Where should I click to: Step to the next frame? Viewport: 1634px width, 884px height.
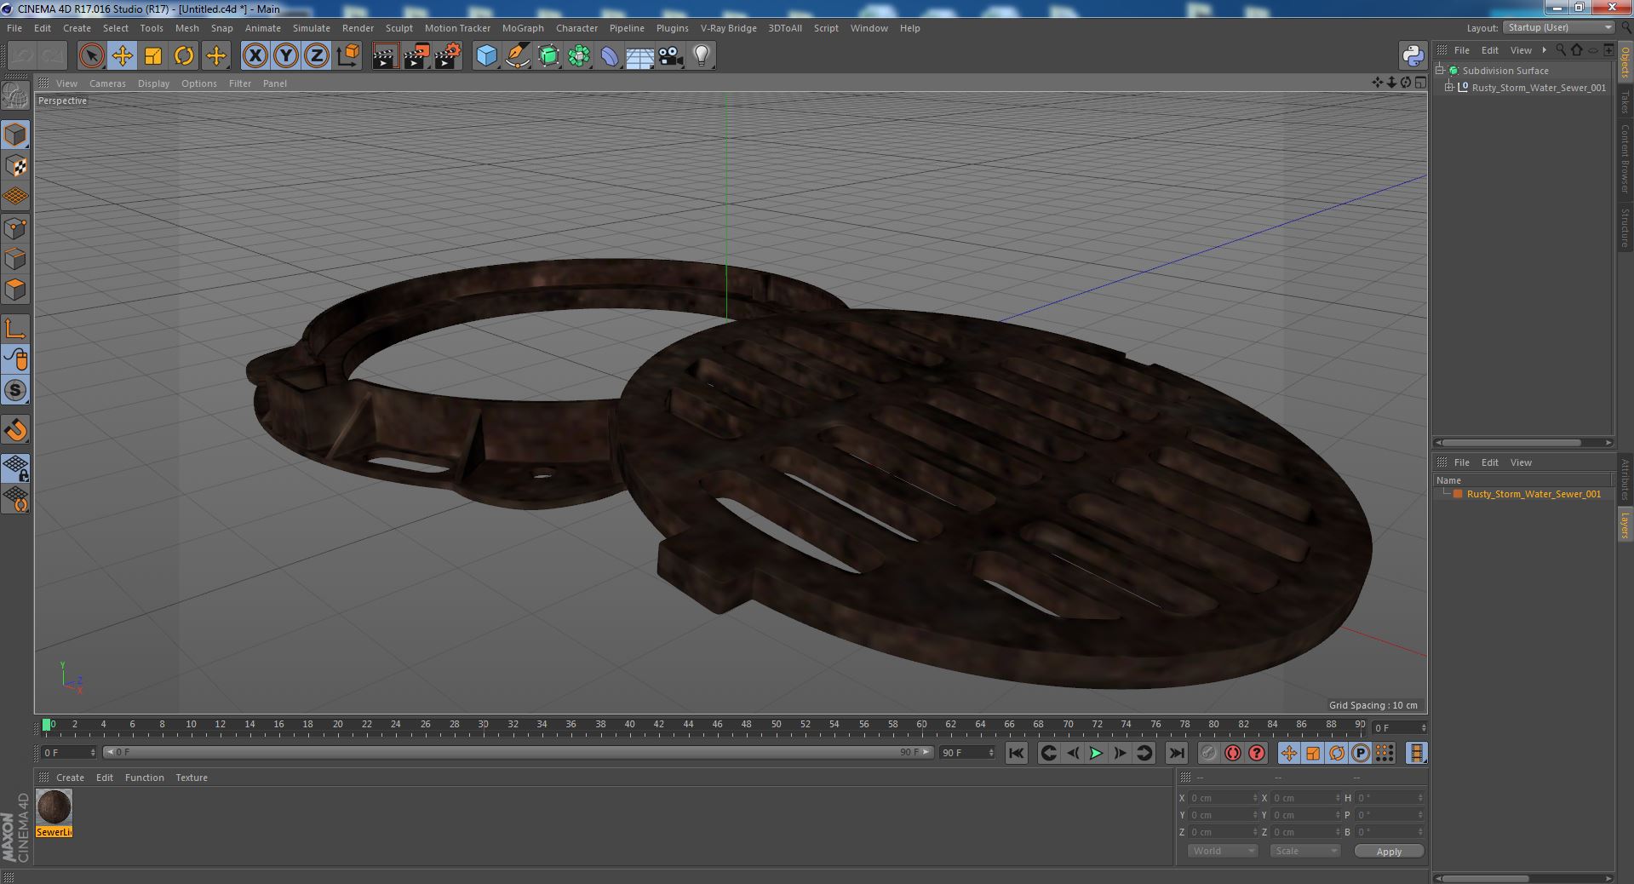pos(1121,753)
